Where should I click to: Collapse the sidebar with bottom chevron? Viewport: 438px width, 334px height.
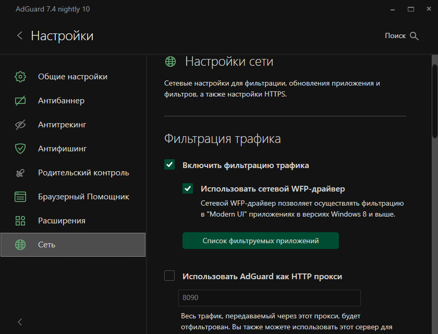(x=20, y=322)
